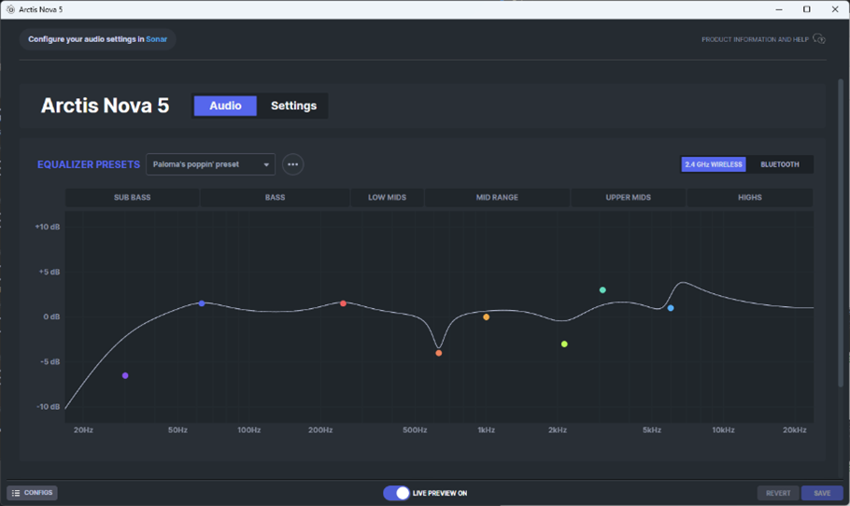This screenshot has height=506, width=850.
Task: Click the Save button
Action: 822,493
